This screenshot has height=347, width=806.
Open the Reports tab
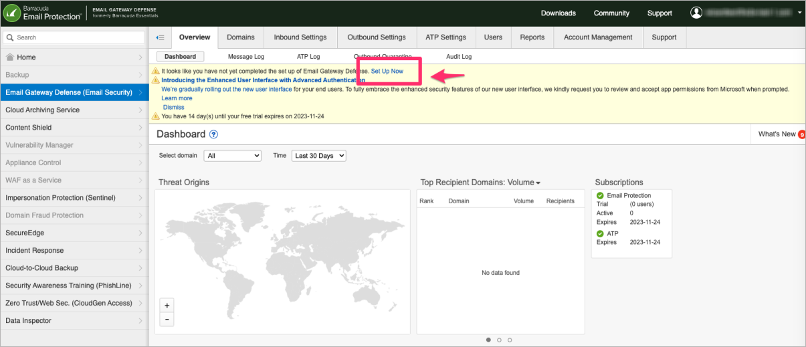532,37
